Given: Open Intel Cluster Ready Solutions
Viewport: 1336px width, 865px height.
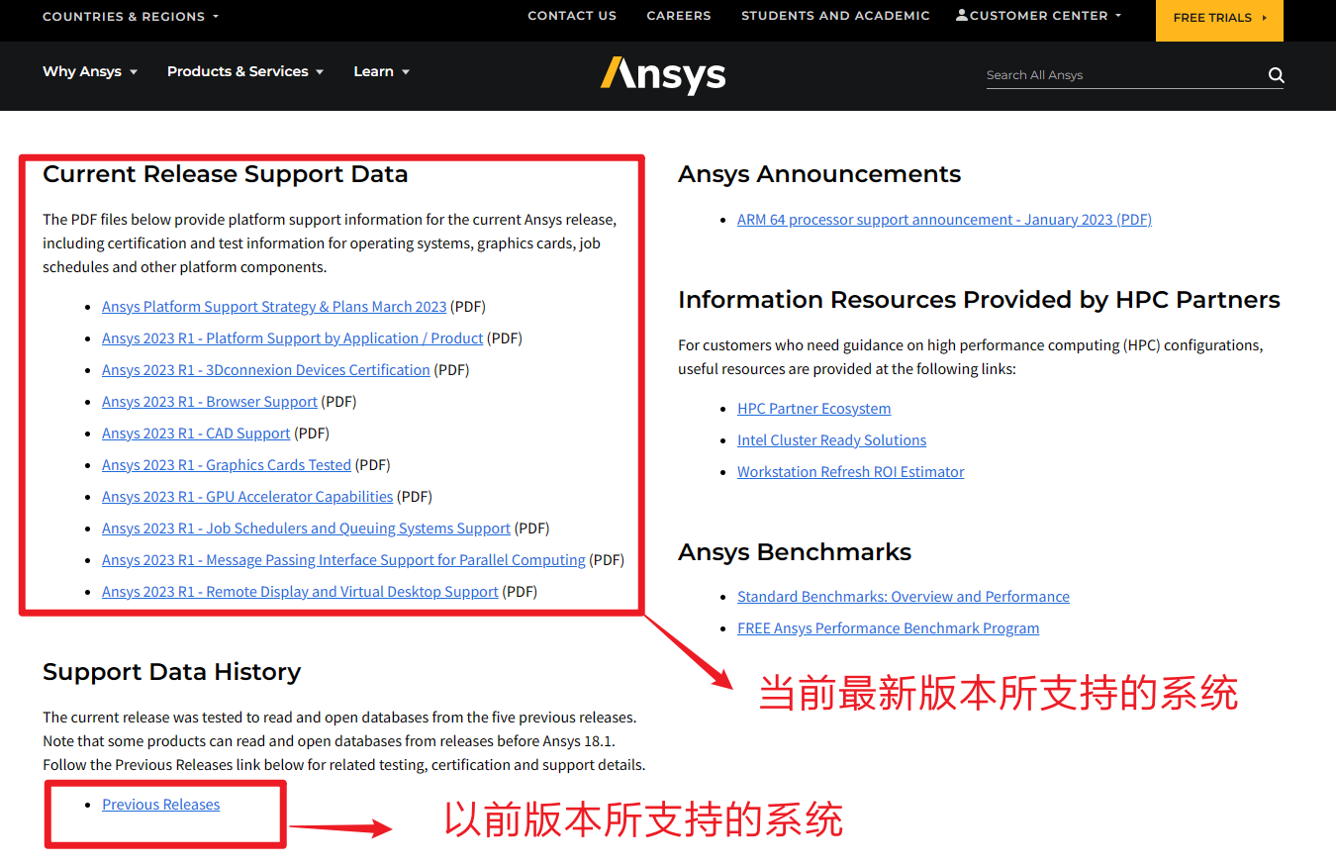Looking at the screenshot, I should [x=831, y=439].
